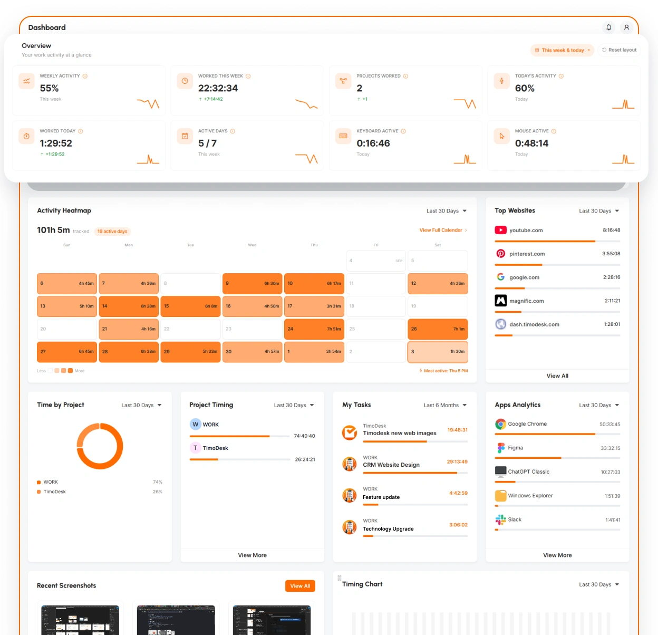Open the second recent screenshot thumbnail
This screenshot has width=658, height=635.
point(176,620)
